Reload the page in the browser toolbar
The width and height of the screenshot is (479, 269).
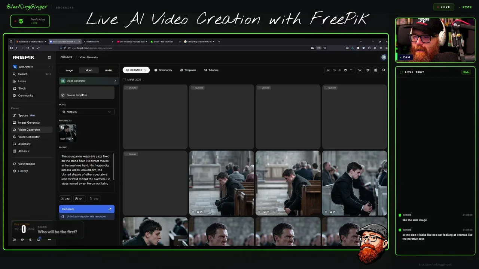27,48
